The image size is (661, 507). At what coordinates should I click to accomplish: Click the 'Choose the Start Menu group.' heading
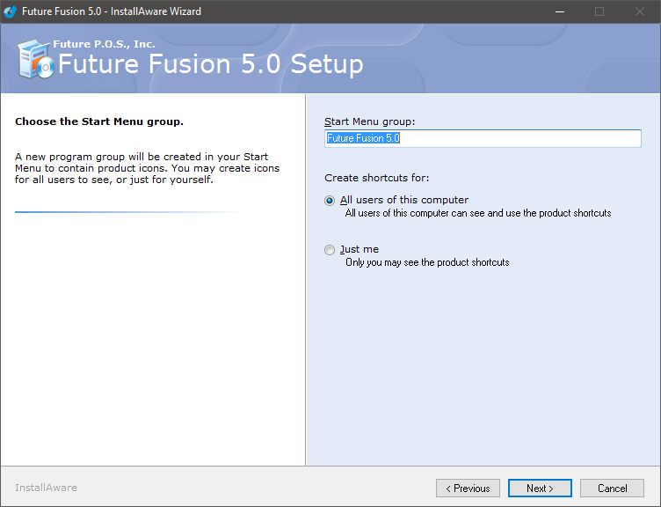[99, 121]
